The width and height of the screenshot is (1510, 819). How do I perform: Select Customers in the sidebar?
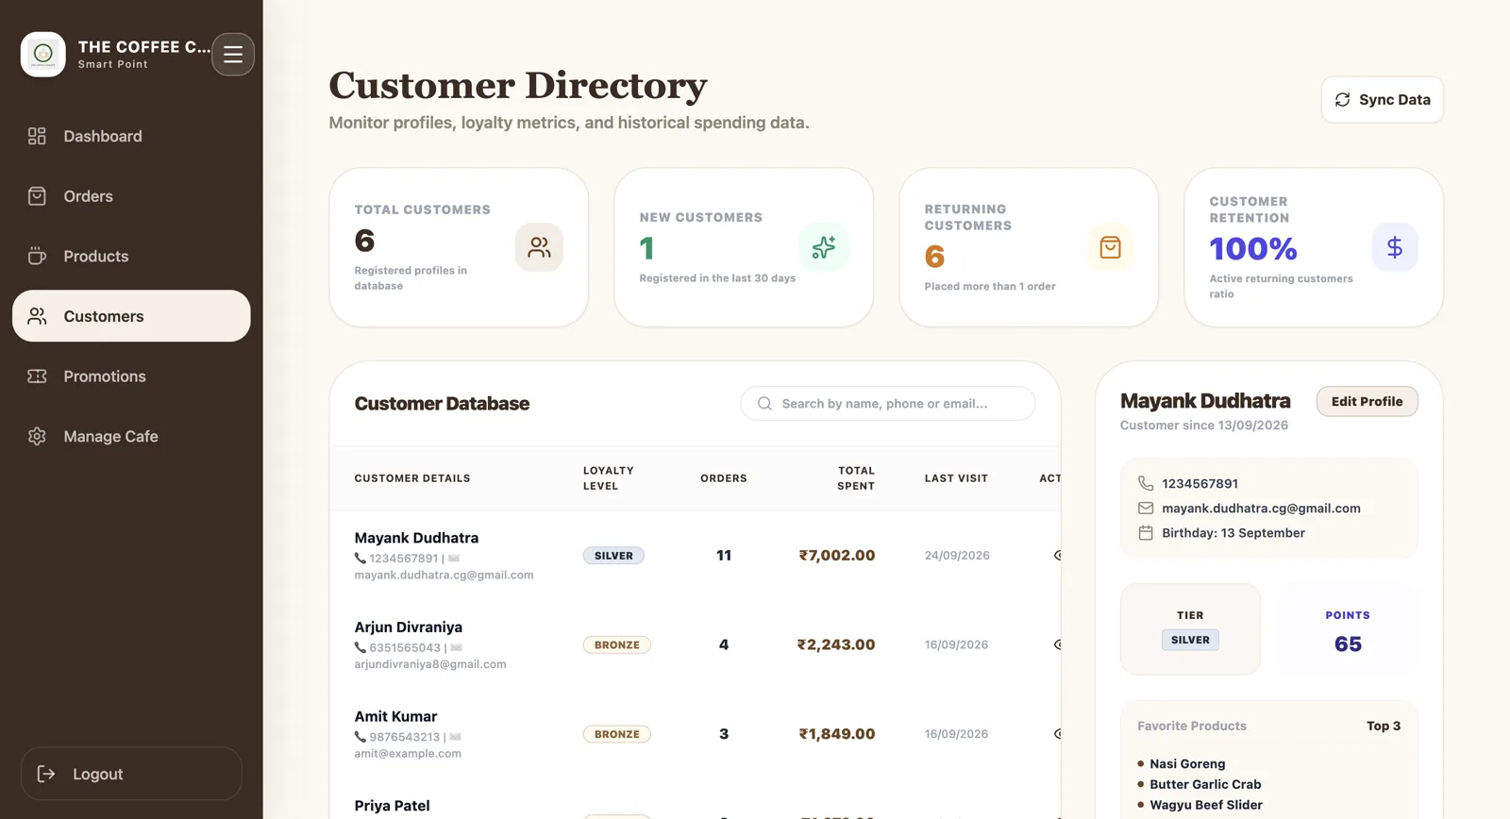tap(131, 316)
